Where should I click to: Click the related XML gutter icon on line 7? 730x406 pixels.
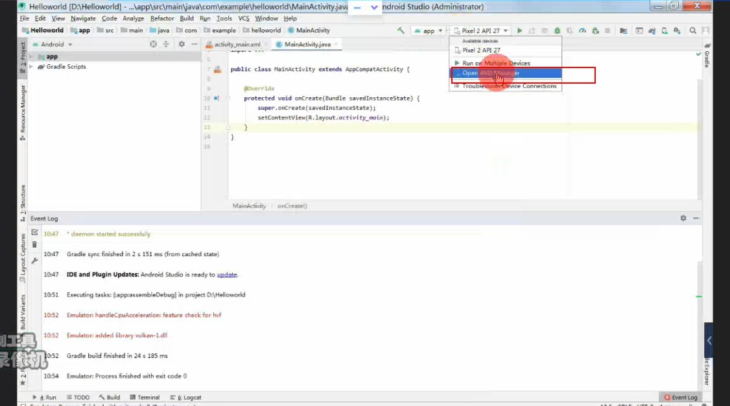point(217,70)
